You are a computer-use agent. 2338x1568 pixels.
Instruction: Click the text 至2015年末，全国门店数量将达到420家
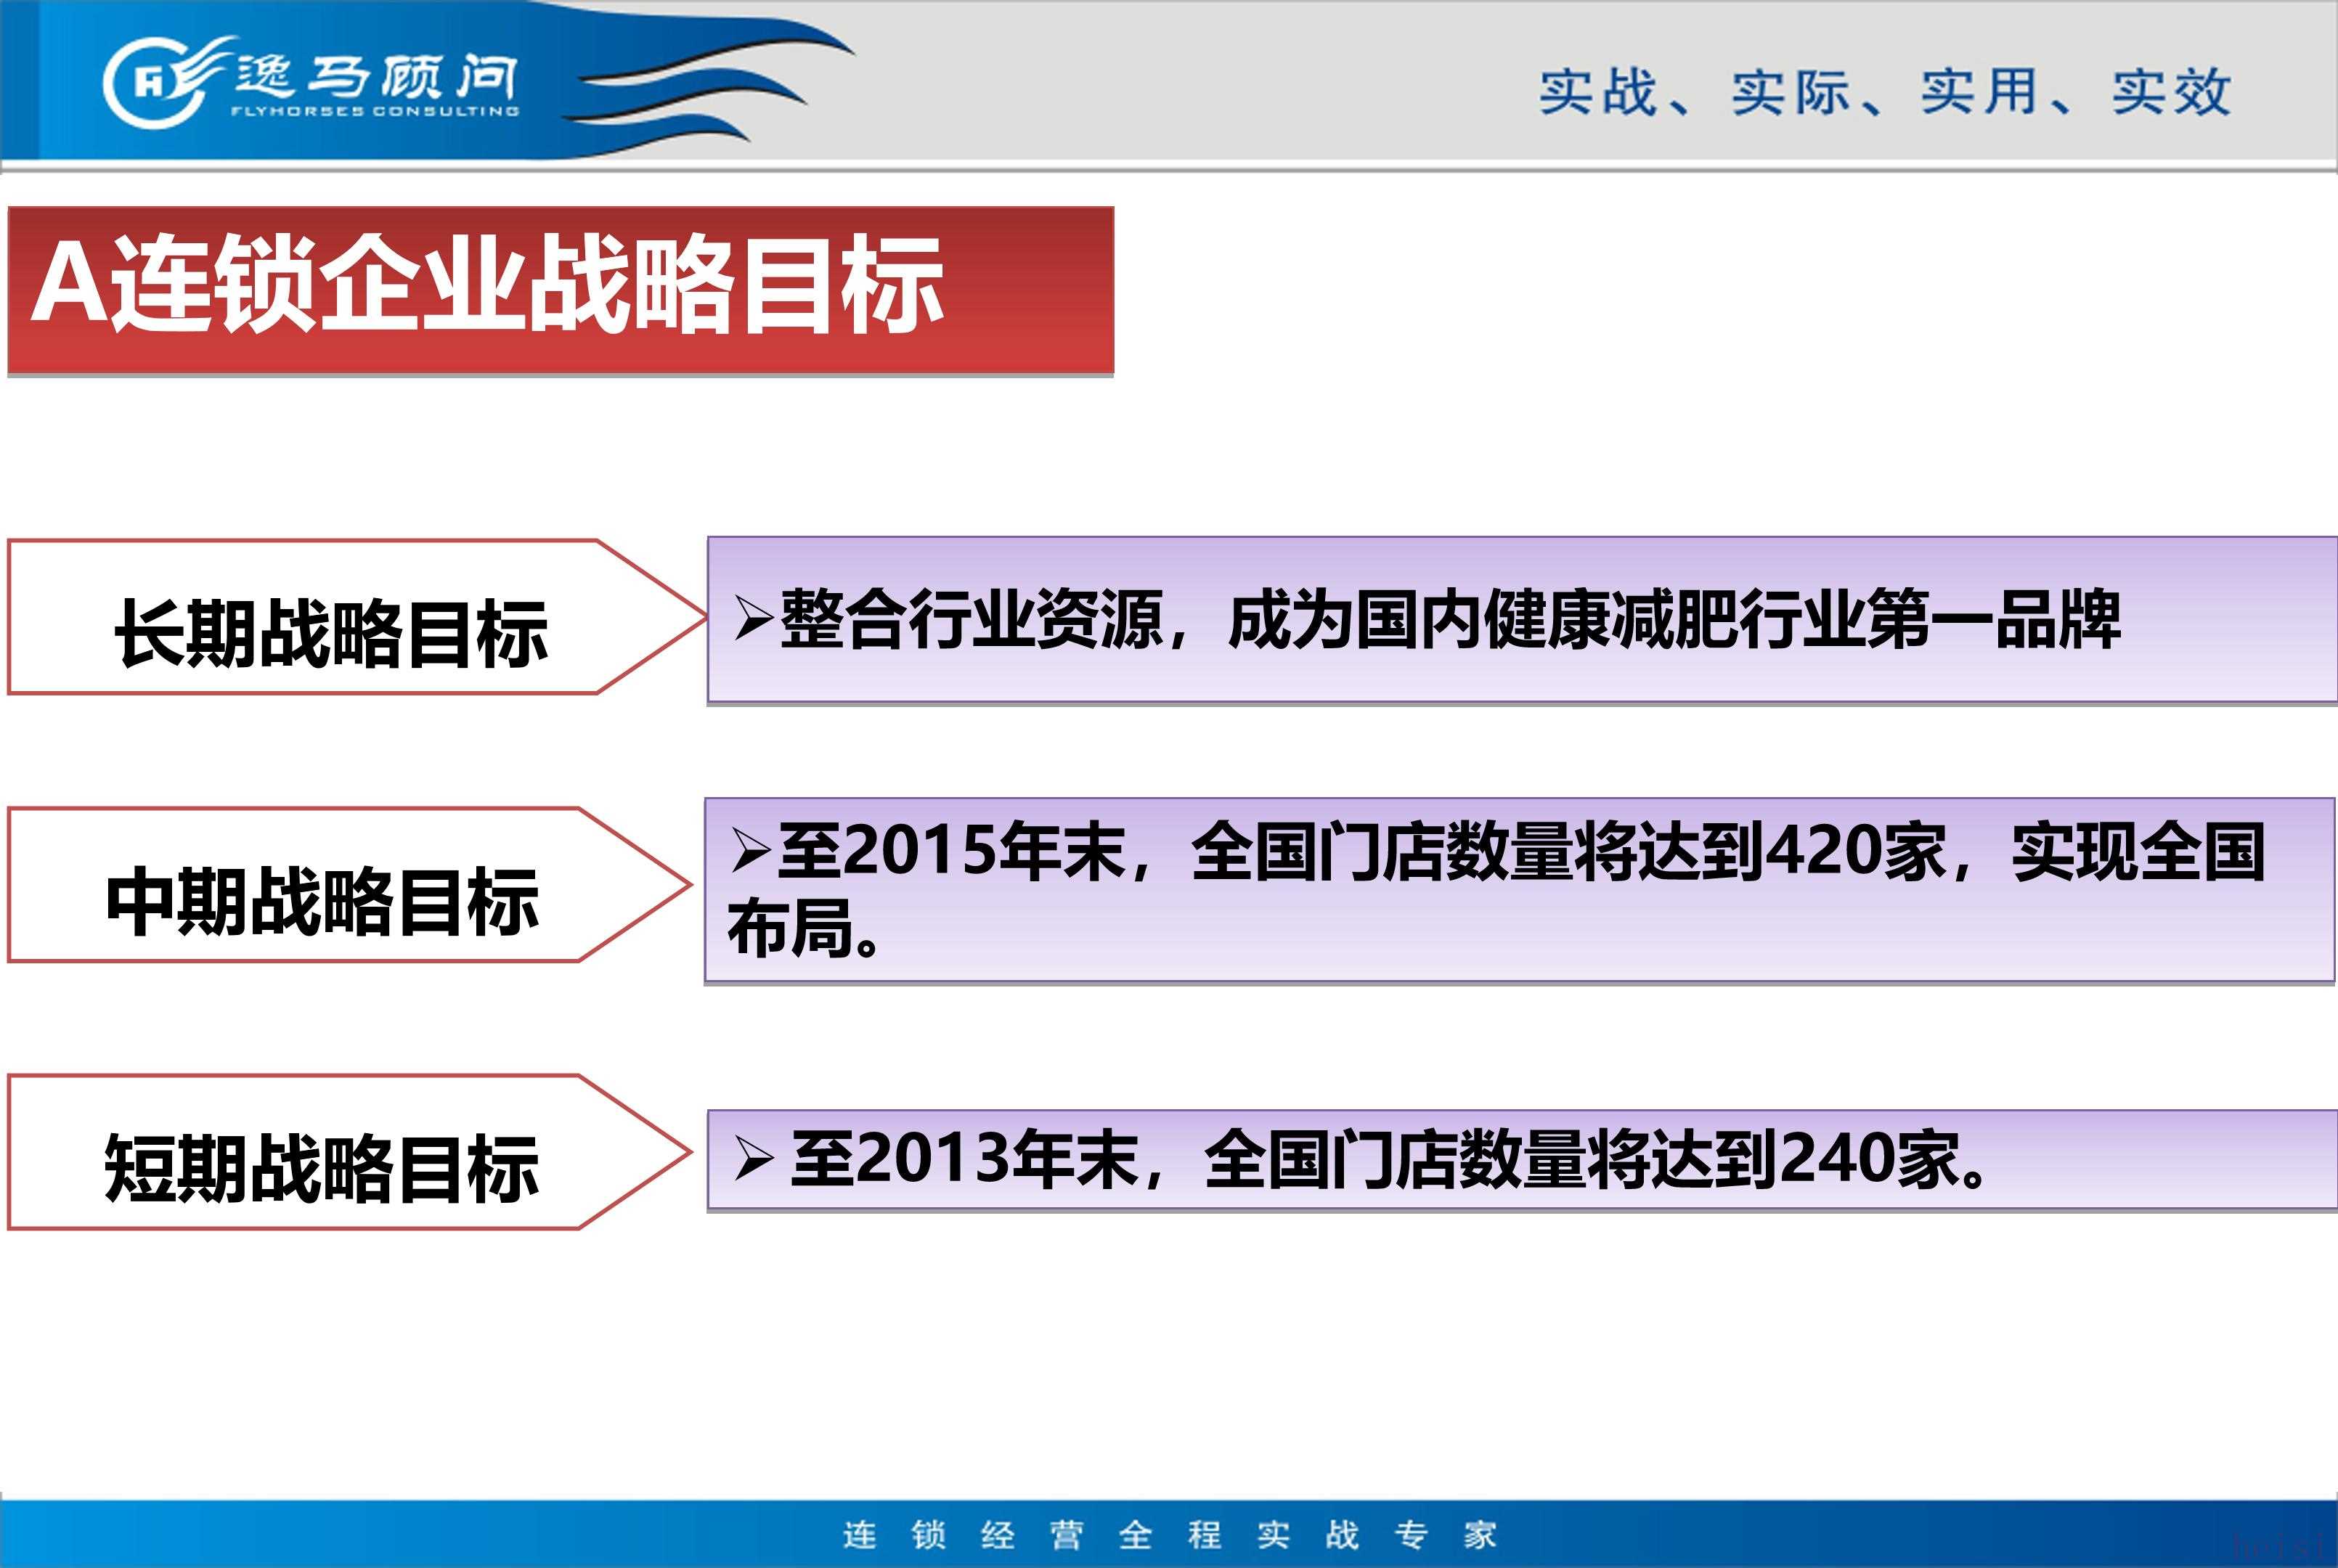click(1362, 852)
